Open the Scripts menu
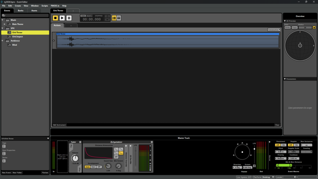318x179 pixels. (x=44, y=6)
